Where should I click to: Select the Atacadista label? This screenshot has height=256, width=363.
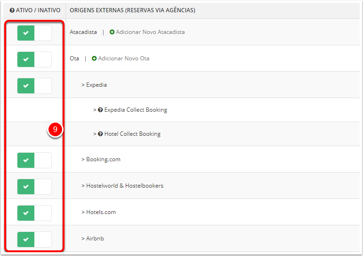(83, 32)
